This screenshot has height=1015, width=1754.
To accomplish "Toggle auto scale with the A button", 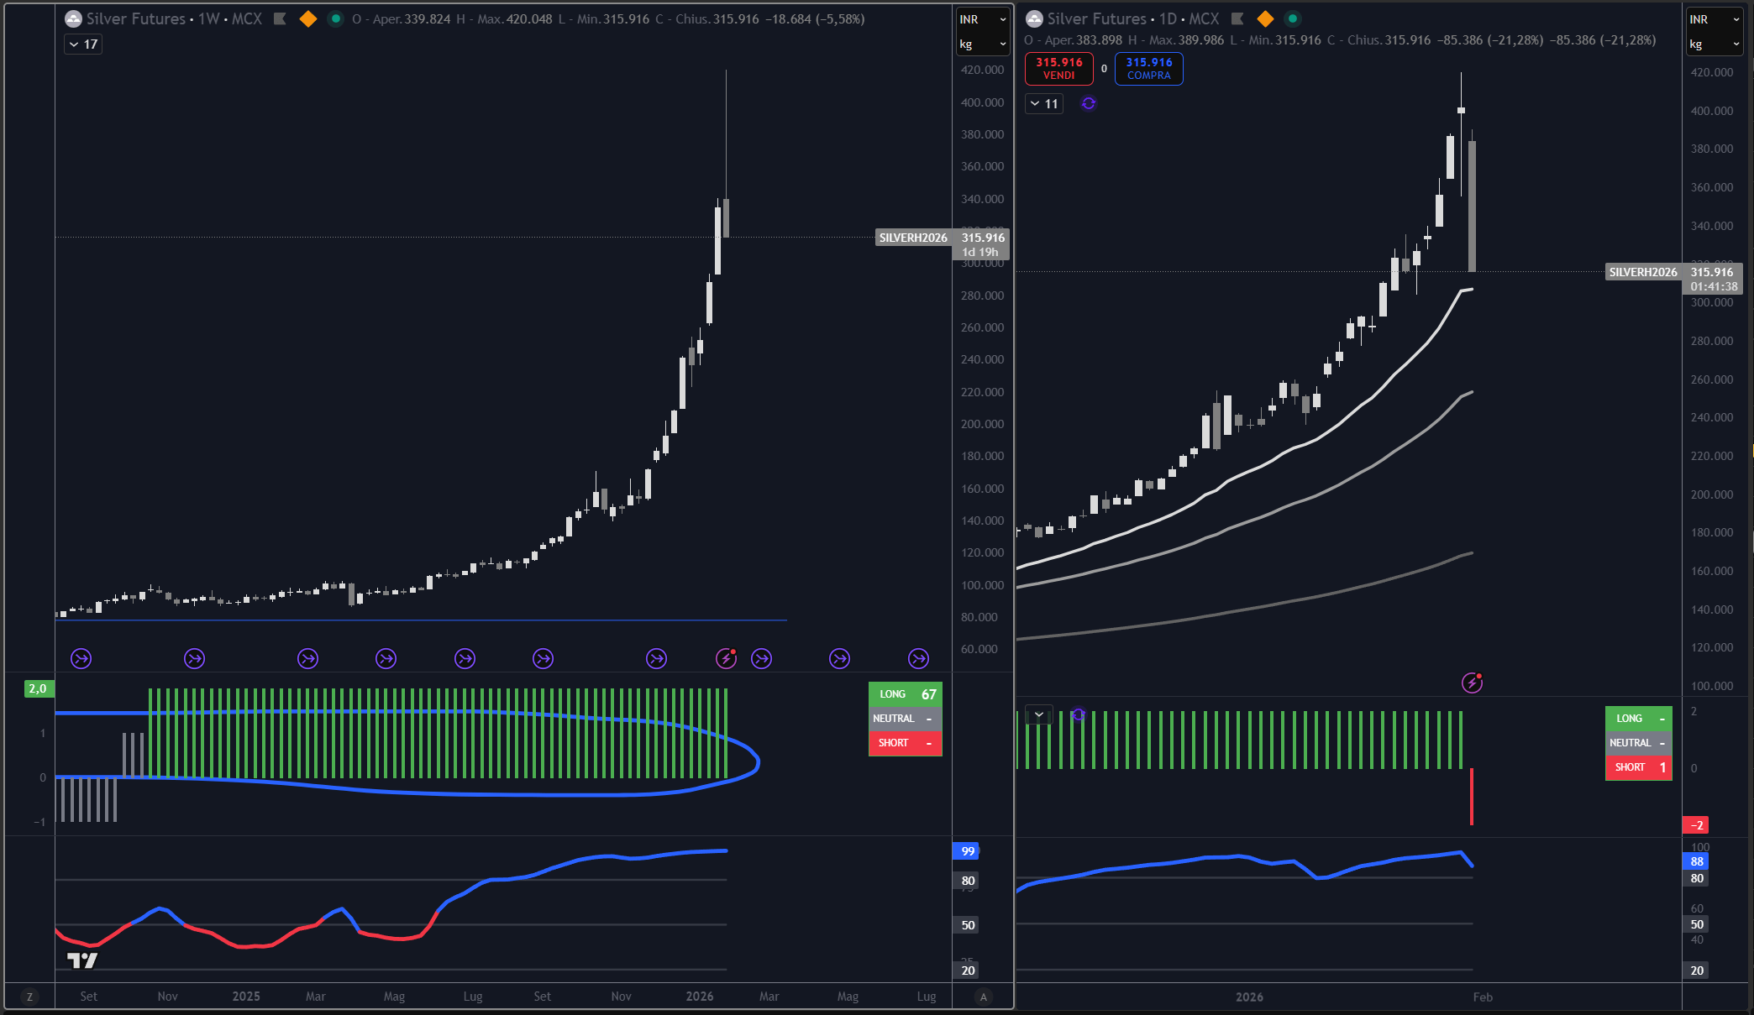I will pyautogui.click(x=983, y=997).
